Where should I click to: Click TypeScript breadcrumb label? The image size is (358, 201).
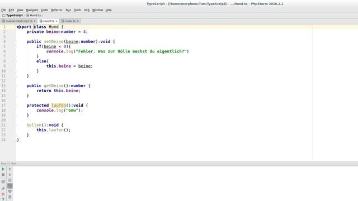point(15,15)
